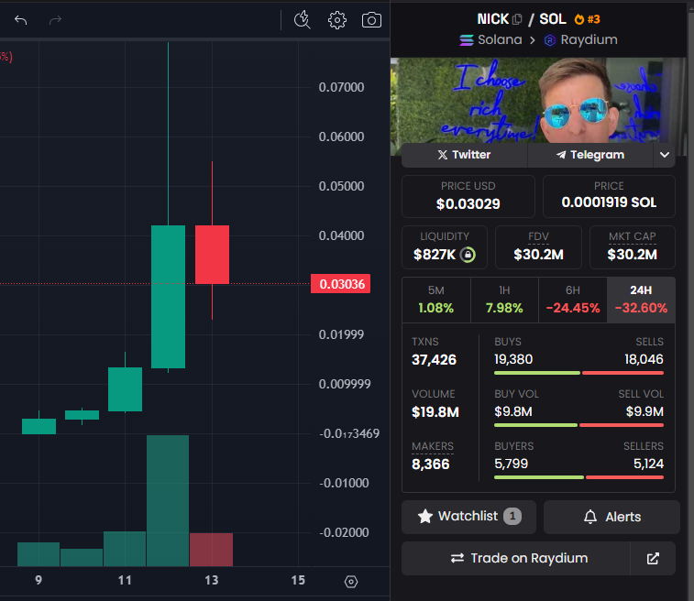694x601 pixels.
Task: Click the NICK token symbol heading
Action: tap(492, 19)
